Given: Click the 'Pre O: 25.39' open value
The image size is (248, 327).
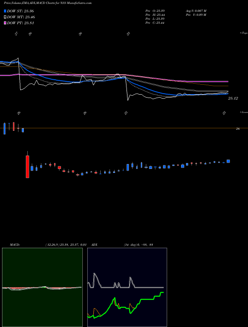Looking at the screenshot, I should (x=155, y=11).
